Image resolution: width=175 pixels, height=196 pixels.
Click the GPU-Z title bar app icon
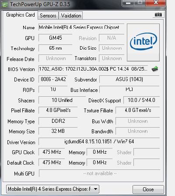click(x=5, y=4)
